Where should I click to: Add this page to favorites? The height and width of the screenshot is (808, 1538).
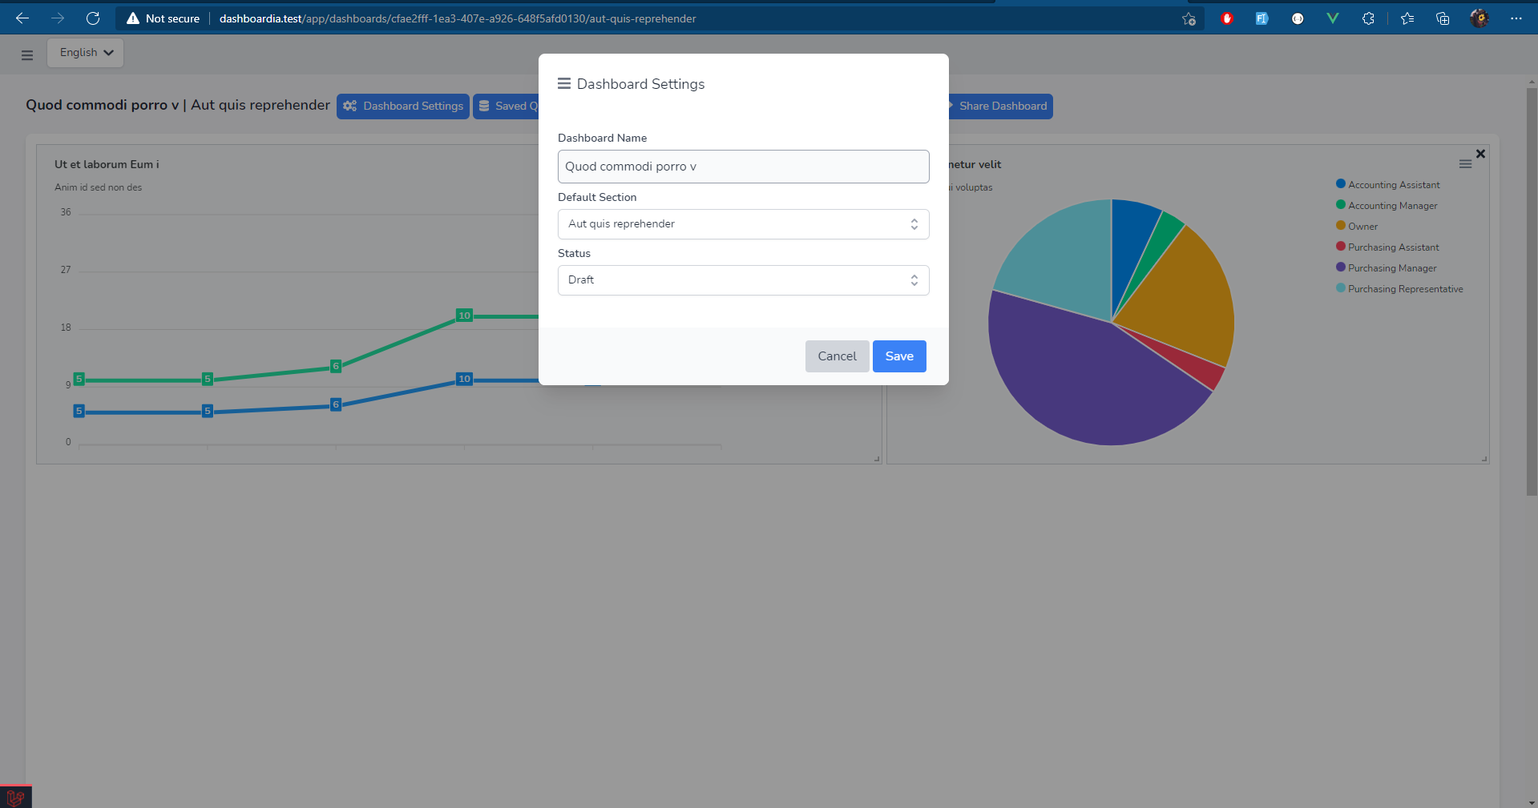[x=1189, y=18]
